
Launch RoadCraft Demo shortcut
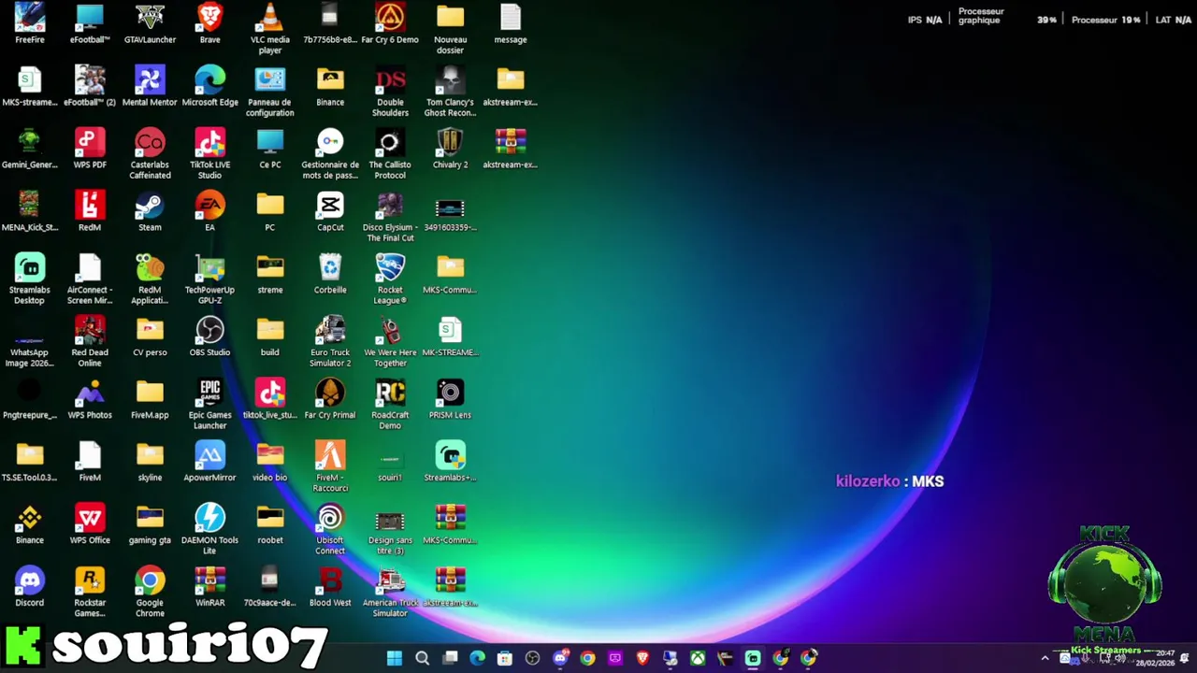[x=390, y=405]
